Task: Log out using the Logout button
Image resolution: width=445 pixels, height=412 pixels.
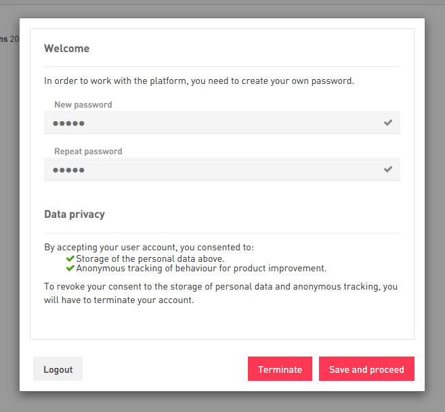Action: [58, 369]
